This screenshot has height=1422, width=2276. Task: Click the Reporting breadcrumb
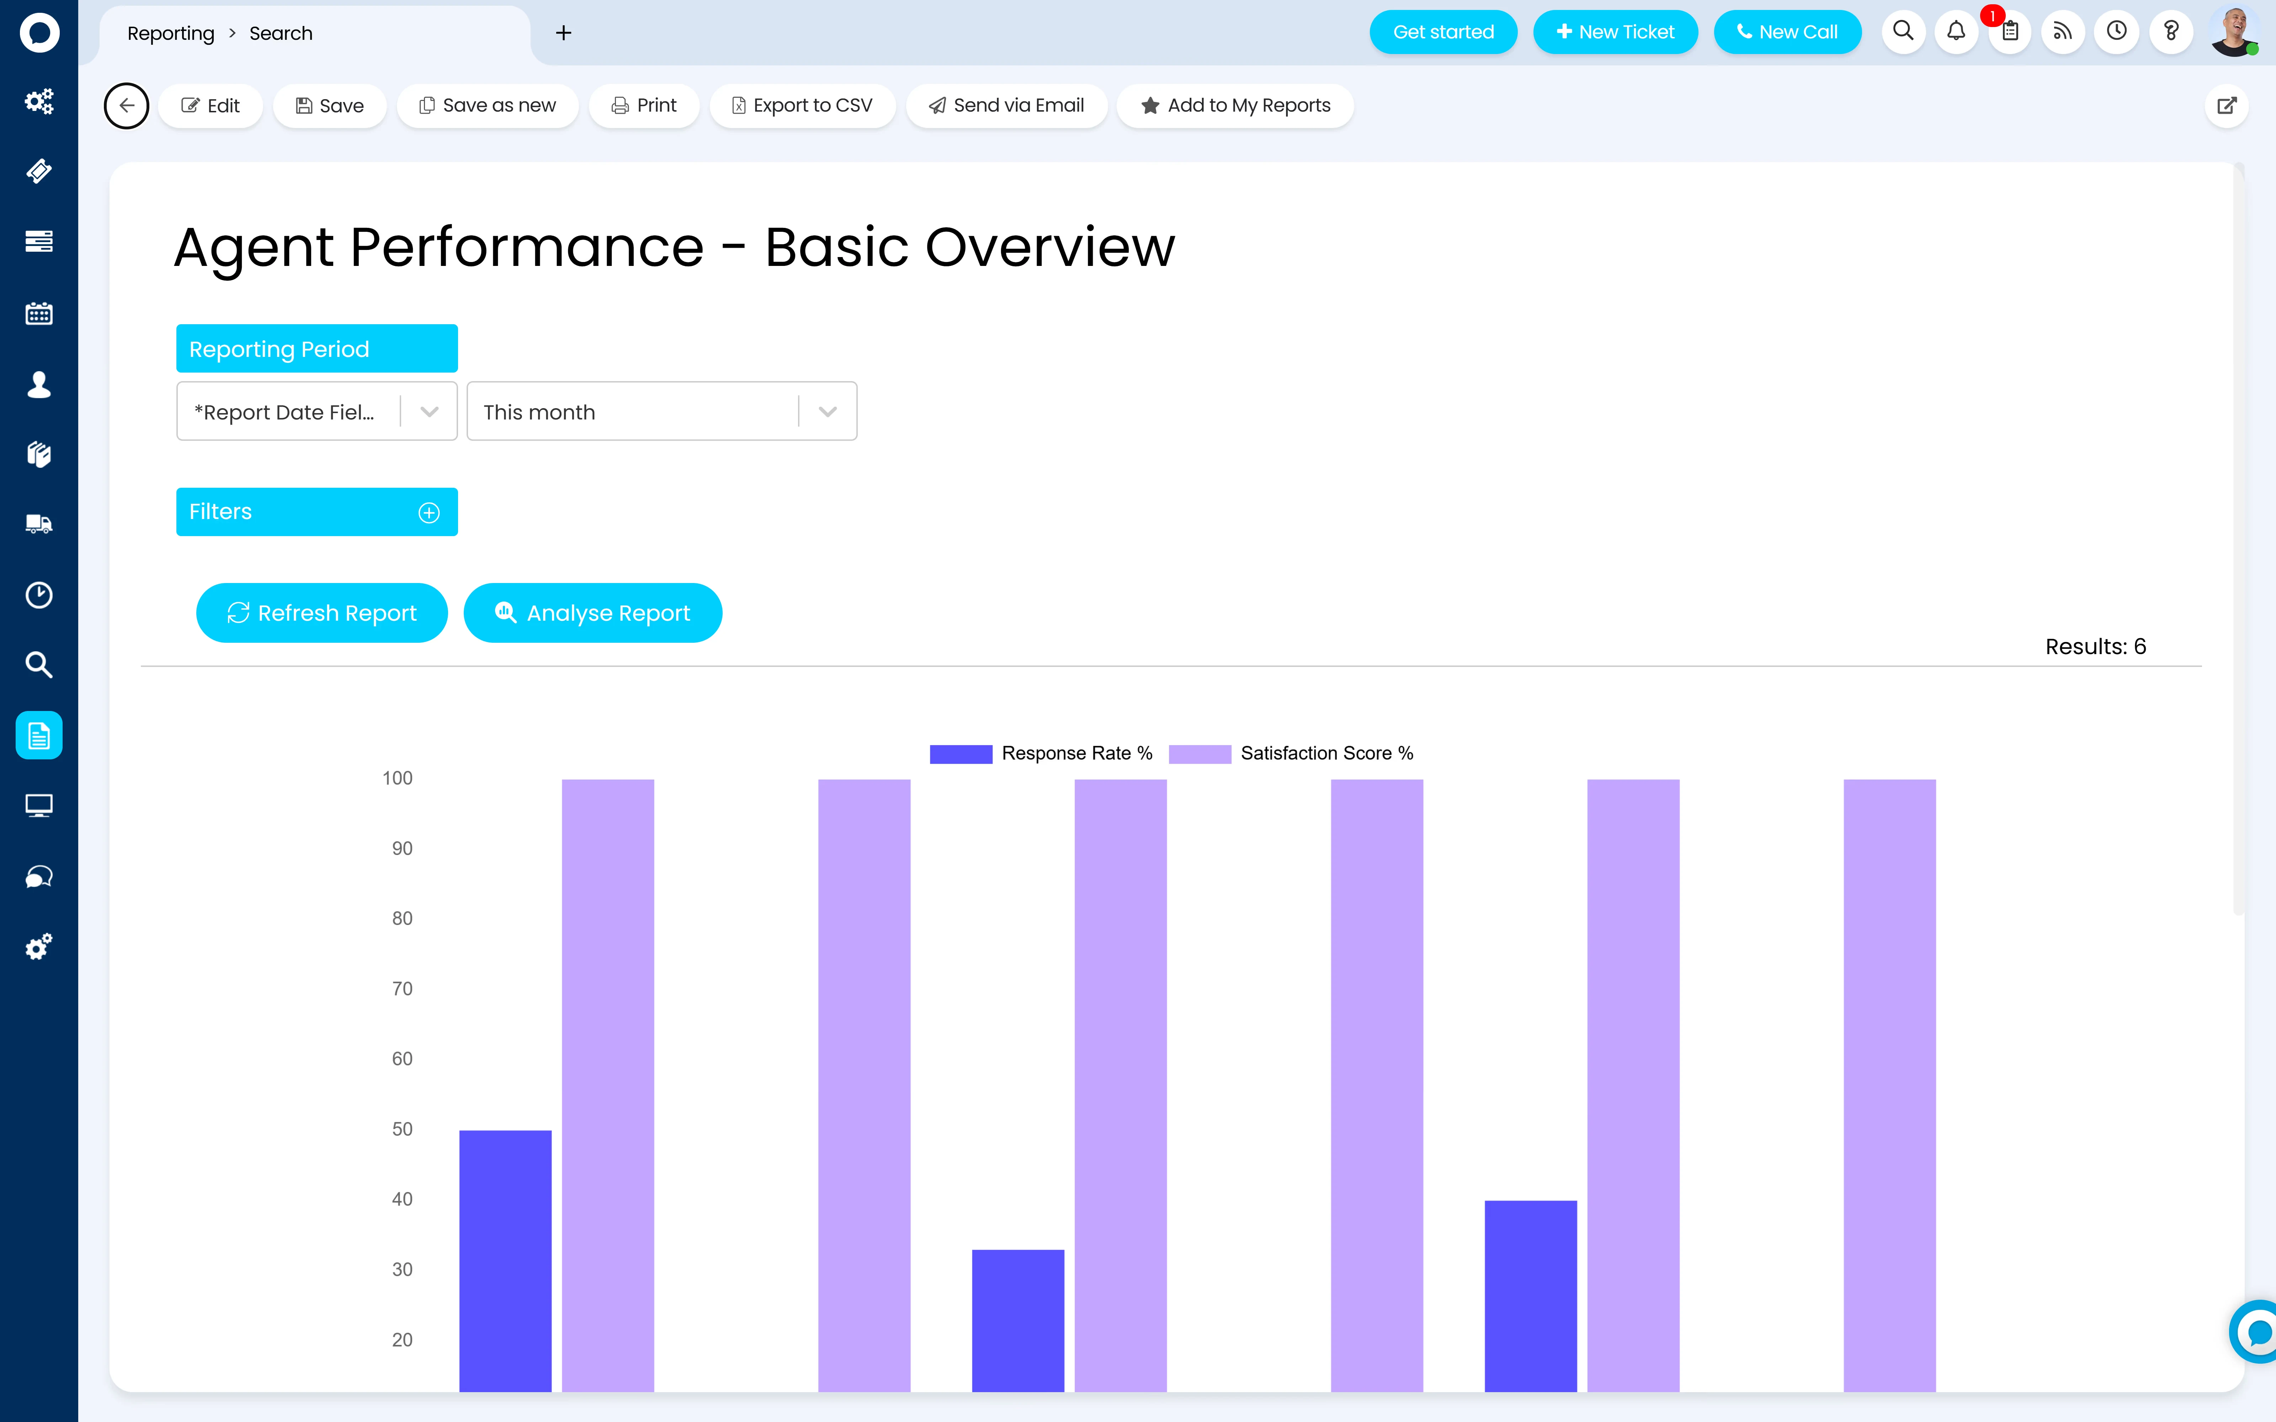pos(170,33)
